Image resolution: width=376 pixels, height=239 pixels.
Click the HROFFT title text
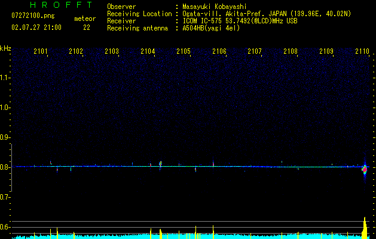(61, 5)
